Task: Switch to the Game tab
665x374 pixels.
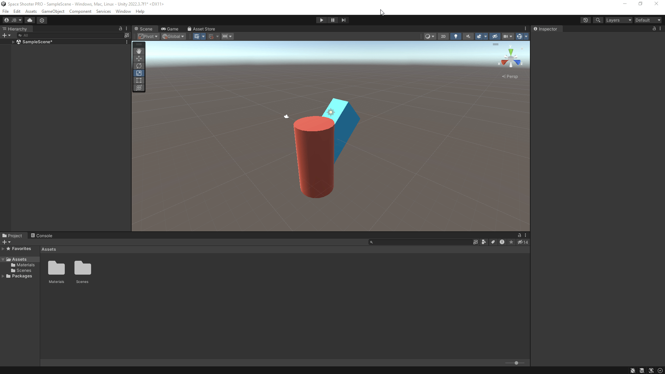Action: pos(170,29)
